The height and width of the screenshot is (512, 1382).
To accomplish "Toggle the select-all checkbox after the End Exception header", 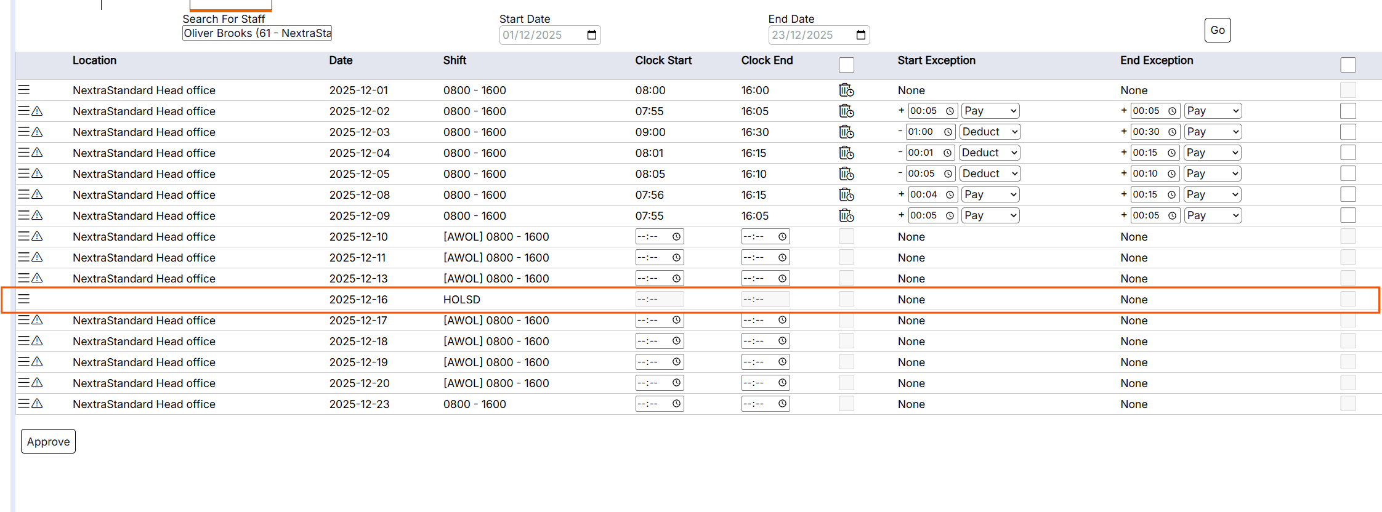I will (x=1348, y=65).
